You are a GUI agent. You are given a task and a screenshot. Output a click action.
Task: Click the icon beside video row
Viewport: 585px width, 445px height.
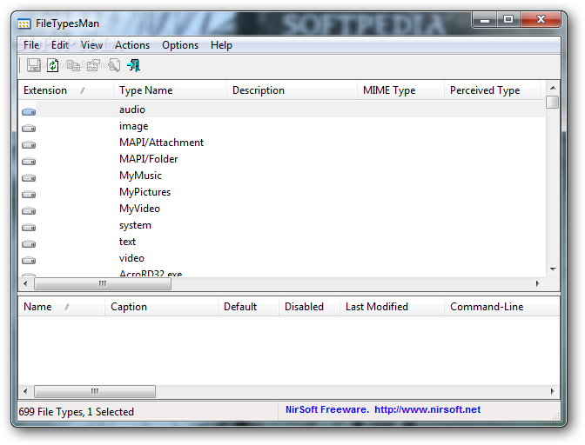[29, 260]
